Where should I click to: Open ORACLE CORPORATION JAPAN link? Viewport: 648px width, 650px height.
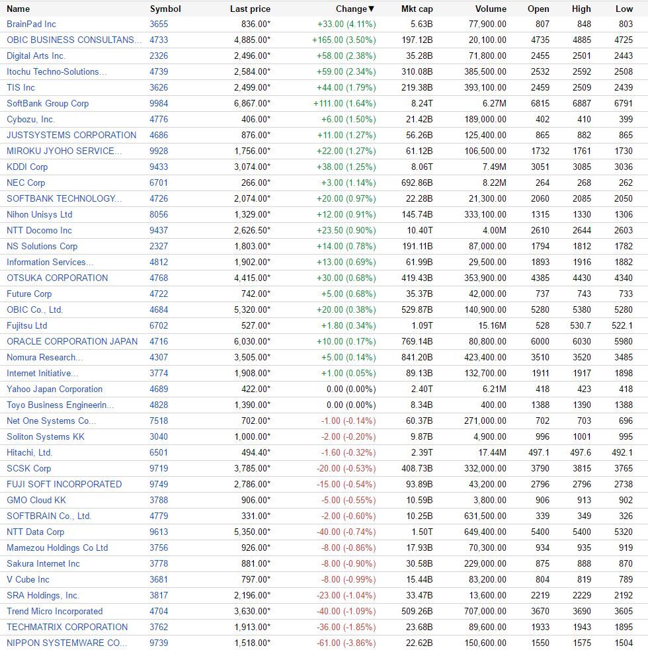click(72, 342)
